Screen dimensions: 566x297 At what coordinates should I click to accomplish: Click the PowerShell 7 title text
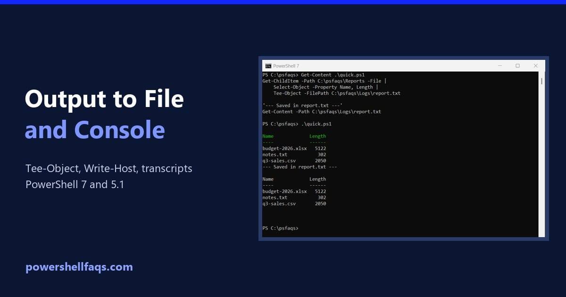(x=286, y=66)
